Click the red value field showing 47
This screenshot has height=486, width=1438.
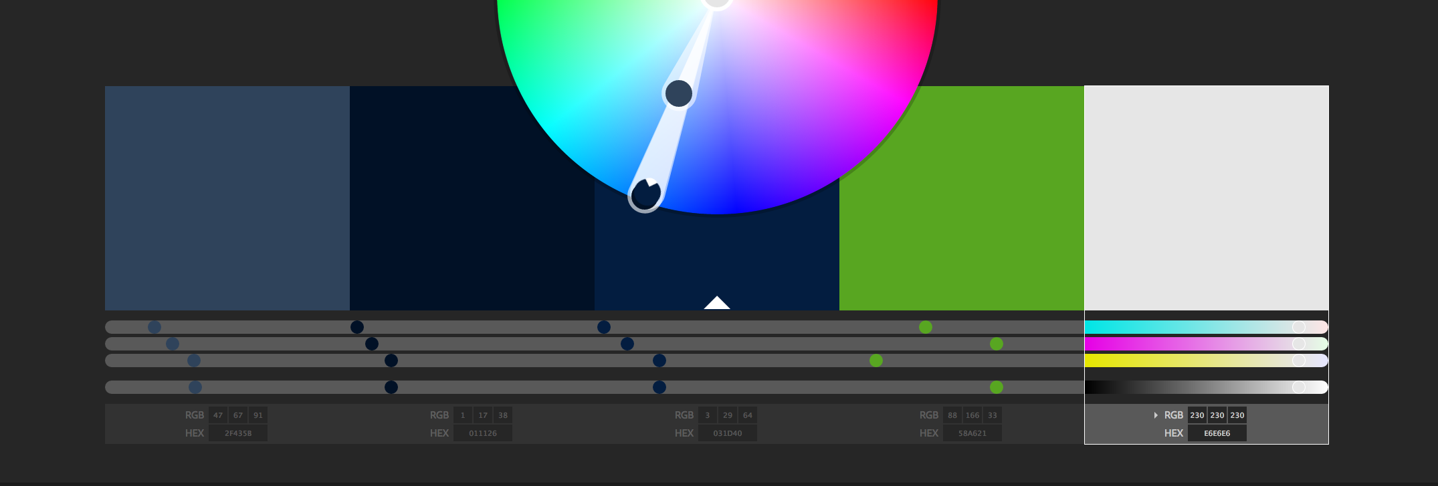pyautogui.click(x=218, y=415)
